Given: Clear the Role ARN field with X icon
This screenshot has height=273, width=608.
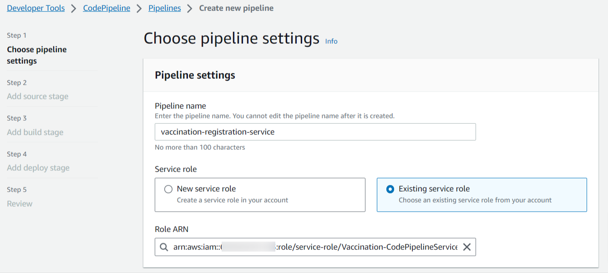Looking at the screenshot, I should tap(466, 247).
